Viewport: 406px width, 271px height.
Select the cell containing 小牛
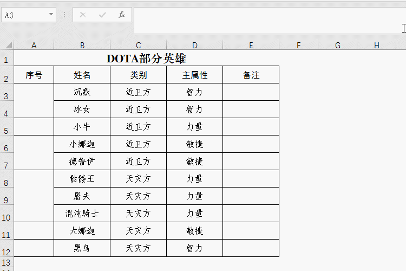pos(82,127)
